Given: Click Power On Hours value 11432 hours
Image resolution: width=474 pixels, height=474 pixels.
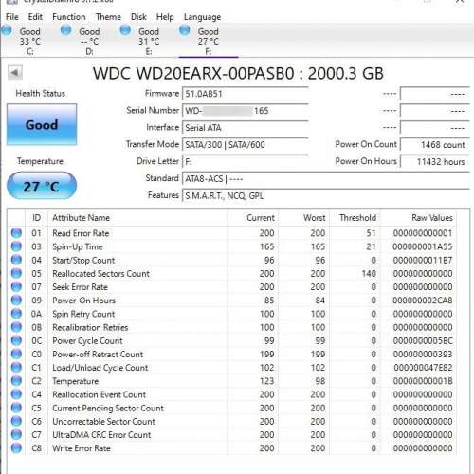Looking at the screenshot, I should click(435, 162).
